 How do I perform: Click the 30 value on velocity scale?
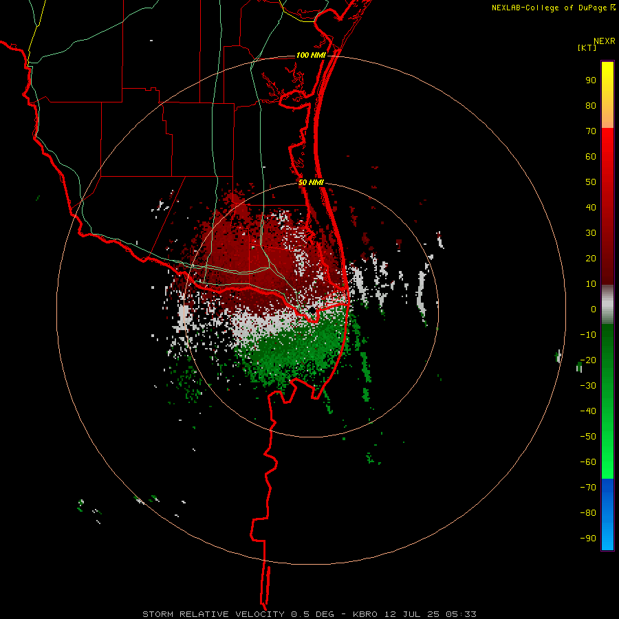591,233
